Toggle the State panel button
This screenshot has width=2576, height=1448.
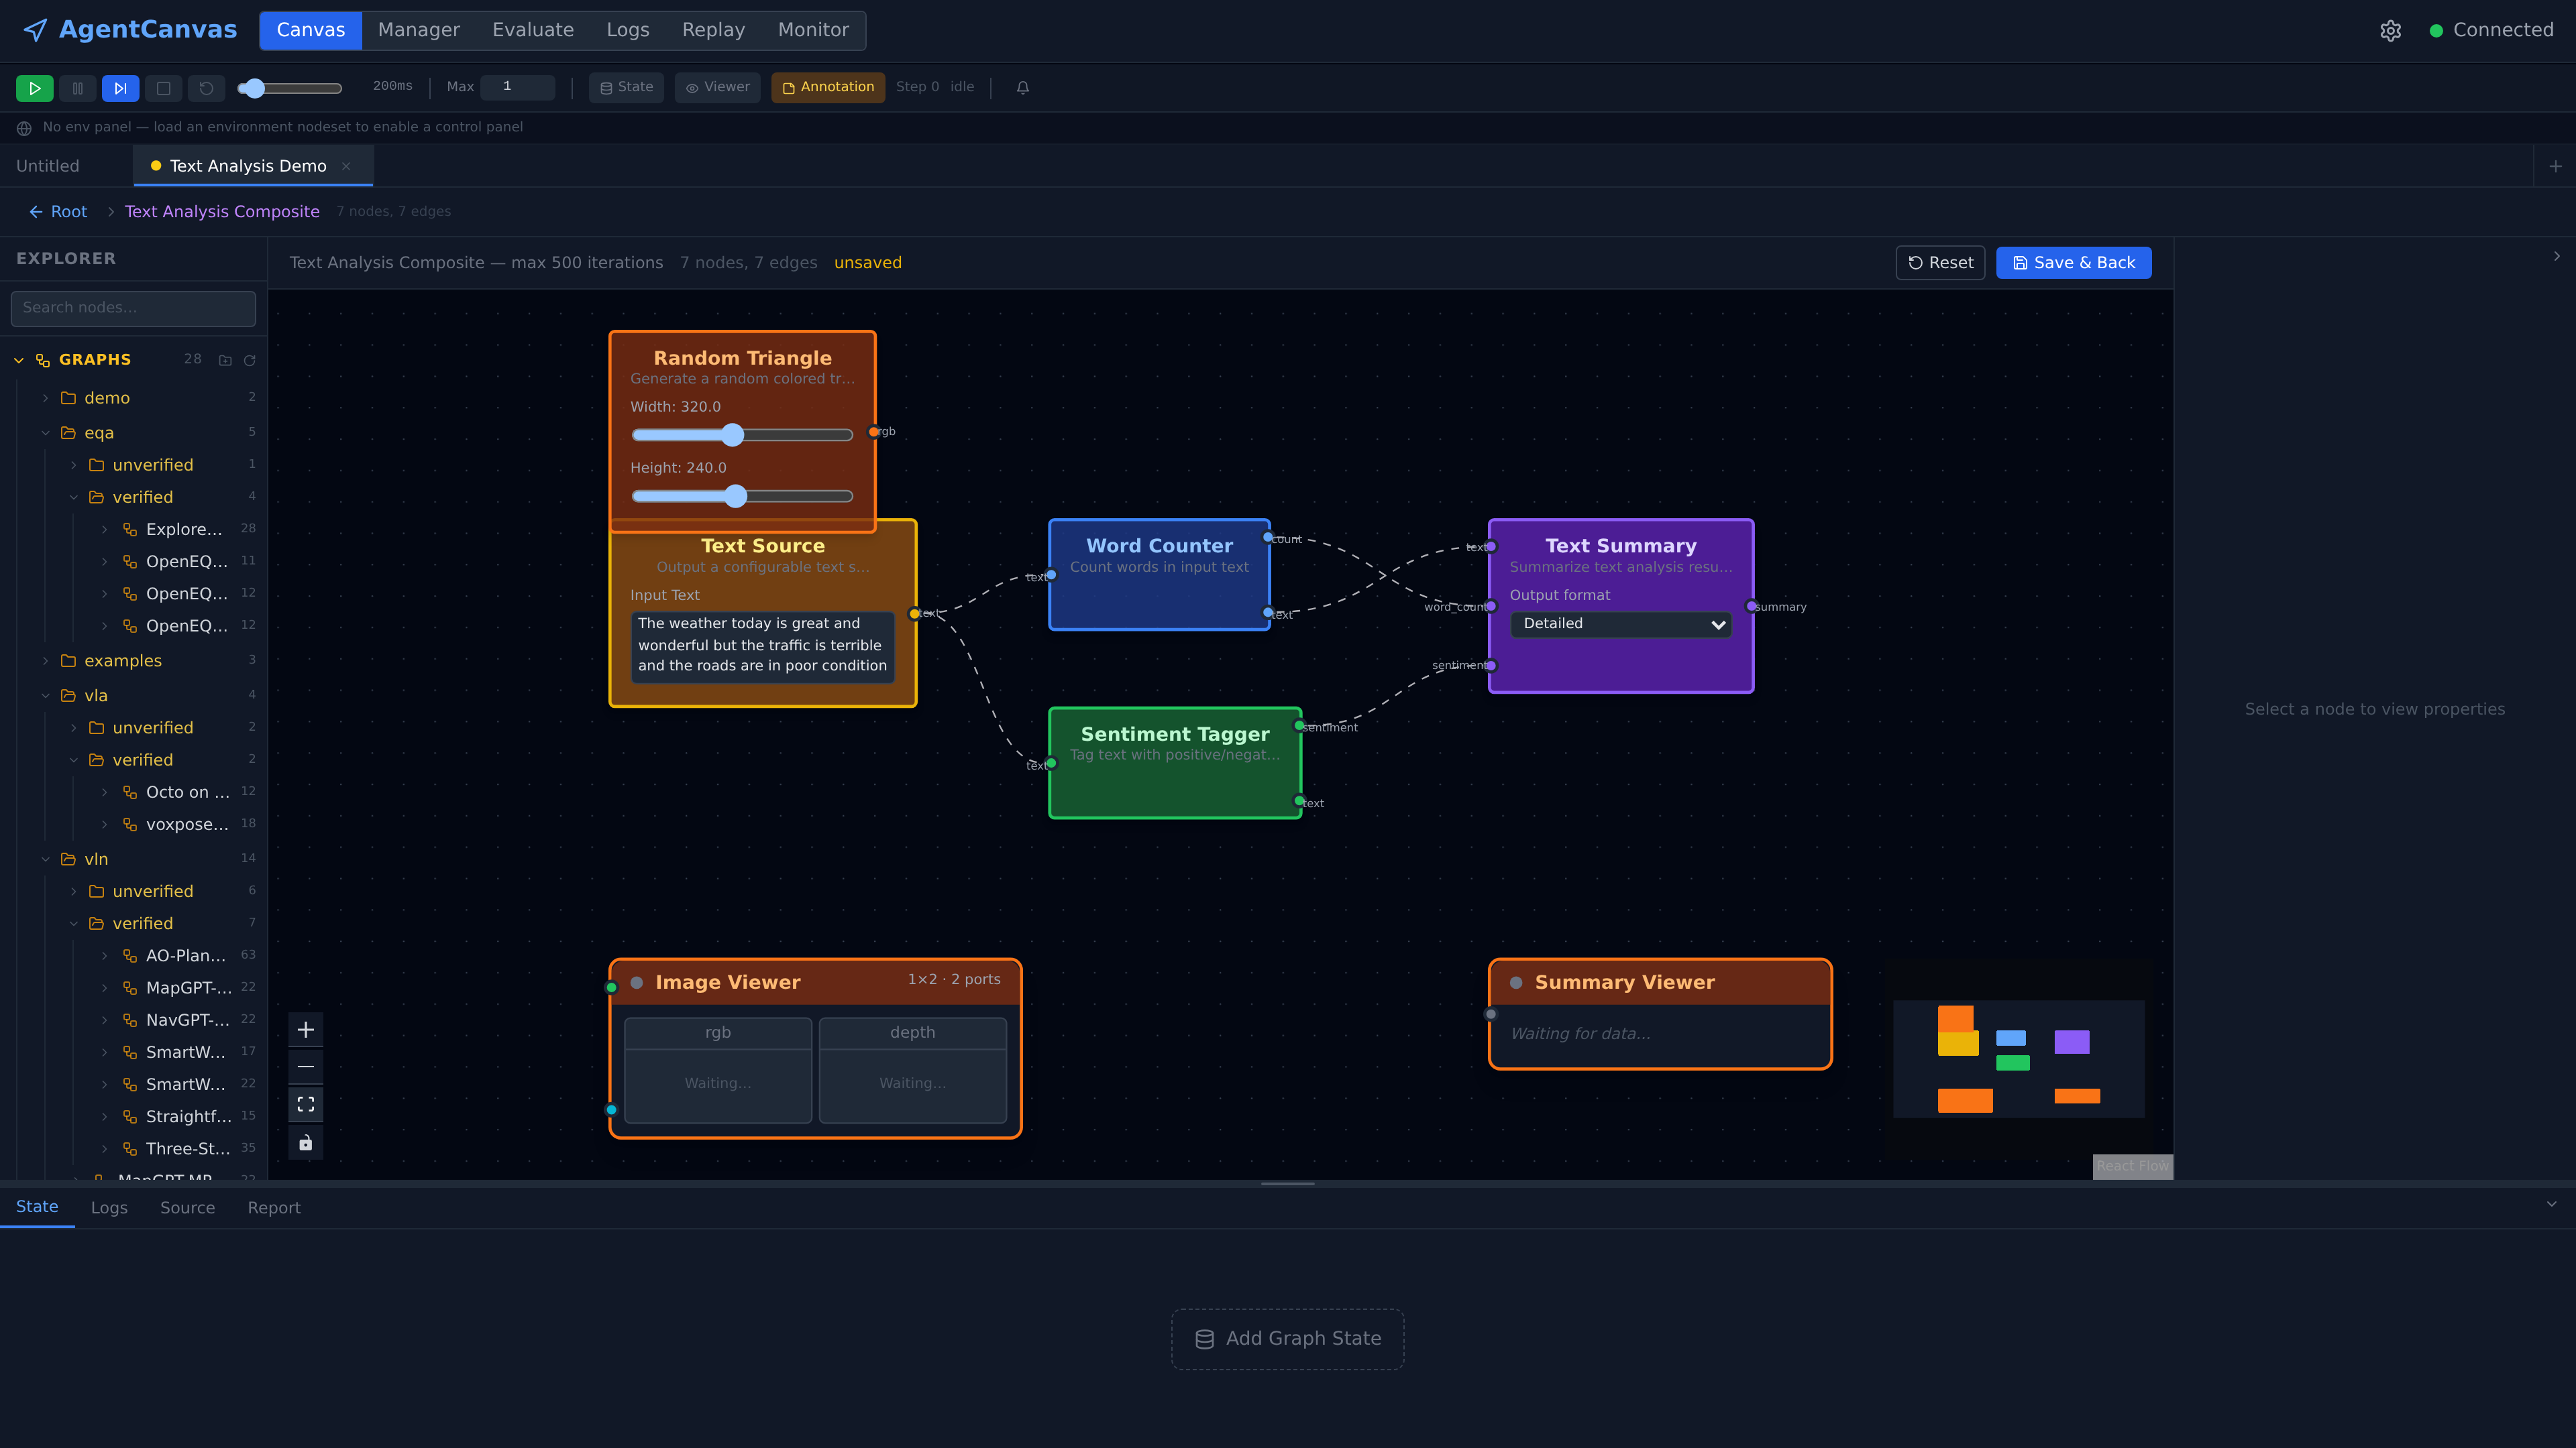[x=626, y=88]
